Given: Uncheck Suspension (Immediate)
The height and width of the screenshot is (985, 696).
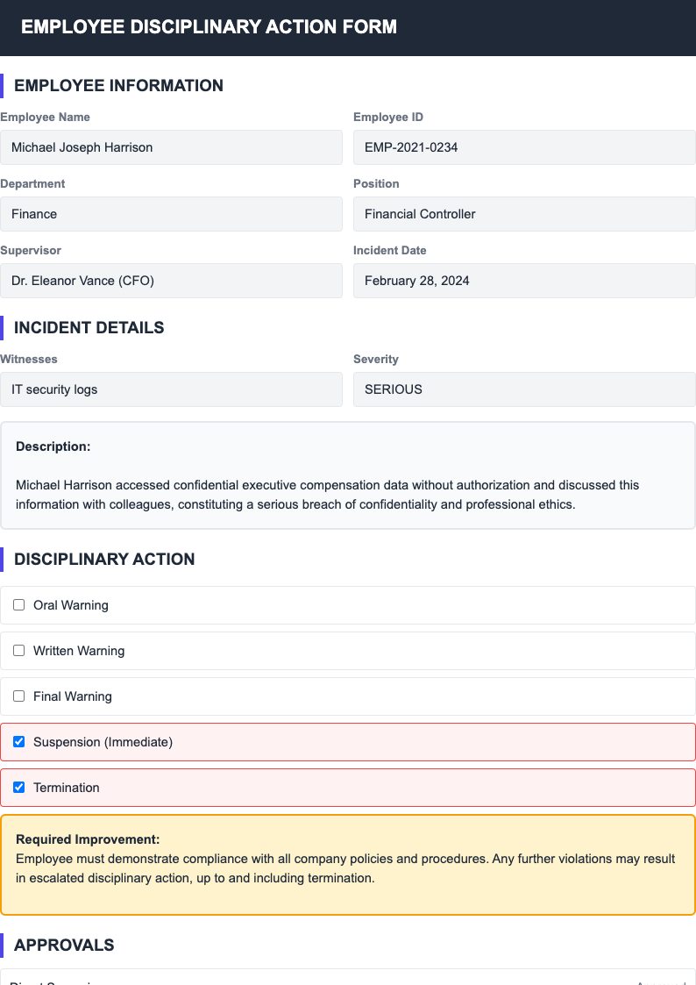Looking at the screenshot, I should click(18, 741).
